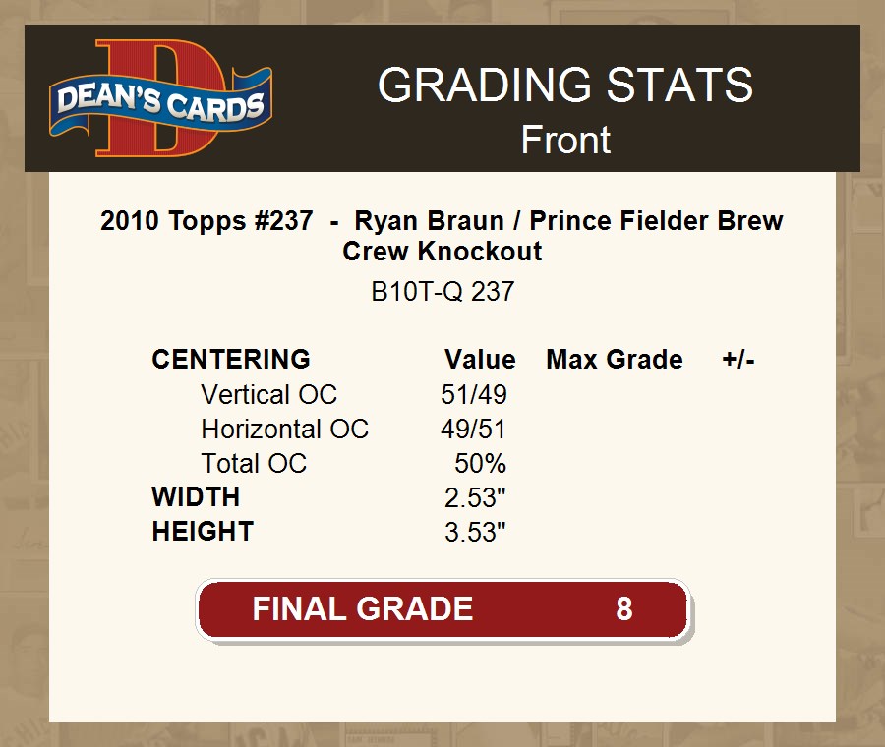Viewport: 885px width, 747px height.
Task: Click the CENTERING section label
Action: 231,360
